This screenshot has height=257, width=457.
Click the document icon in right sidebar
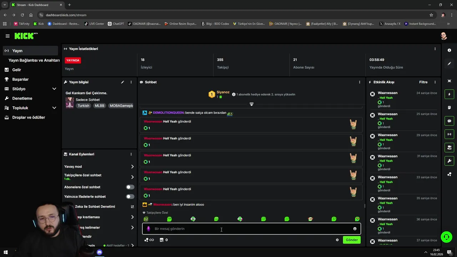point(449,107)
